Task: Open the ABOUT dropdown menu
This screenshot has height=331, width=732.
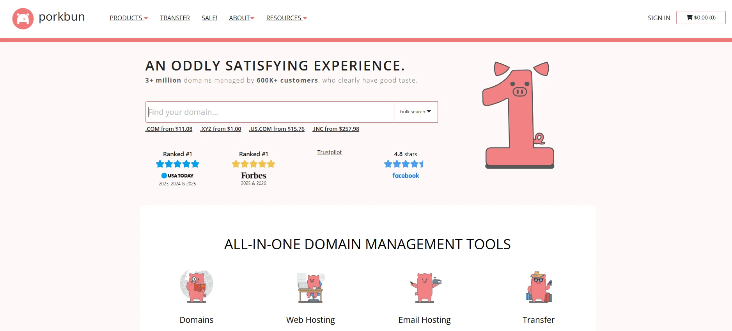Action: (x=241, y=18)
